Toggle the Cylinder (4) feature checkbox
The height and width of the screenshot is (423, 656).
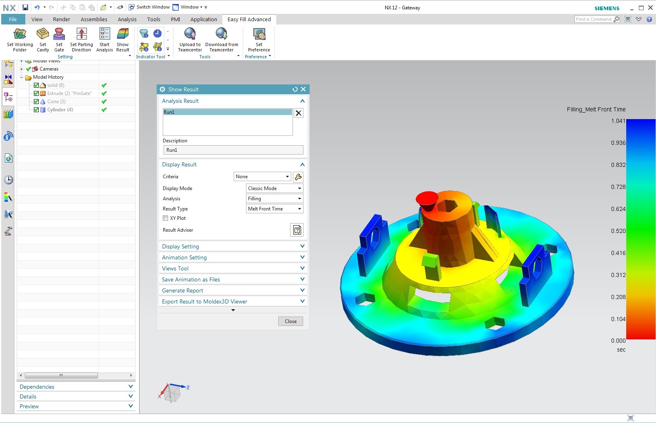[36, 110]
